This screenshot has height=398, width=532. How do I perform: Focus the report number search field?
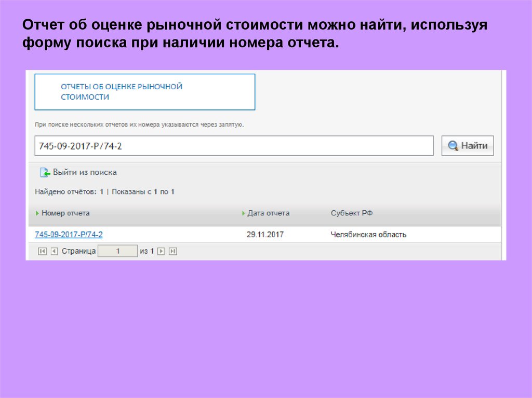pos(234,146)
